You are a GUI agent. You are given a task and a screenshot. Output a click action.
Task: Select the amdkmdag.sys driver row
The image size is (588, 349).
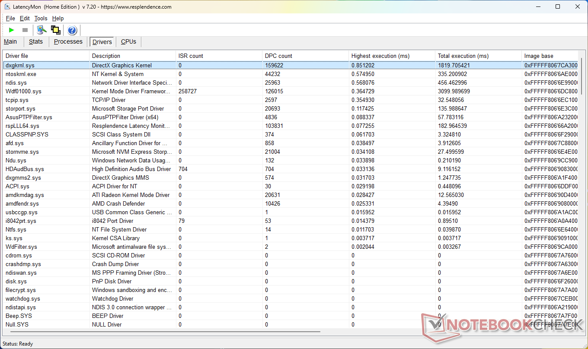point(290,195)
